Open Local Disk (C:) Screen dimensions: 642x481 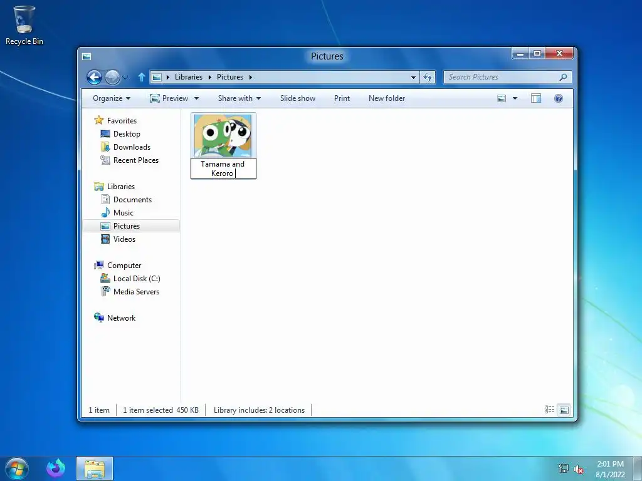pyautogui.click(x=137, y=279)
